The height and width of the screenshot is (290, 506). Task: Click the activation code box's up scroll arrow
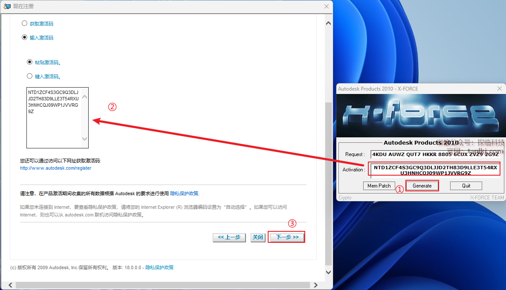84,97
